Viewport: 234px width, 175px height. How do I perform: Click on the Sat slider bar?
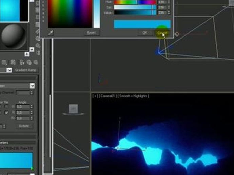[x=135, y=7]
